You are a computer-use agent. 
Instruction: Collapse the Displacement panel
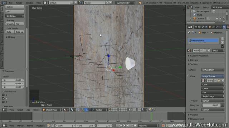point(196,119)
